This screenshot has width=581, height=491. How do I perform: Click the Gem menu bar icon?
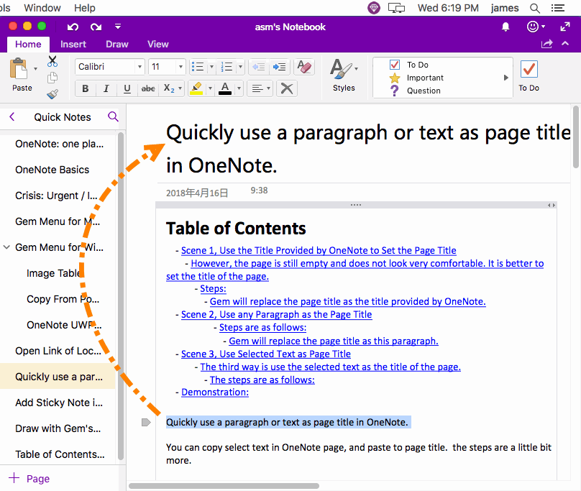(x=374, y=8)
